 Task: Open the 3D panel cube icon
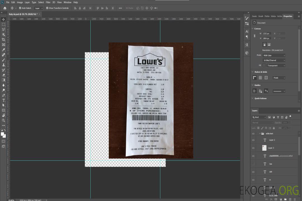click(247, 53)
